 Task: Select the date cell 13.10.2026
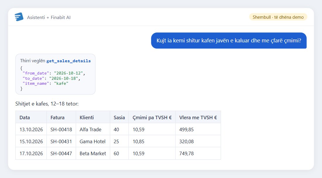click(31, 129)
